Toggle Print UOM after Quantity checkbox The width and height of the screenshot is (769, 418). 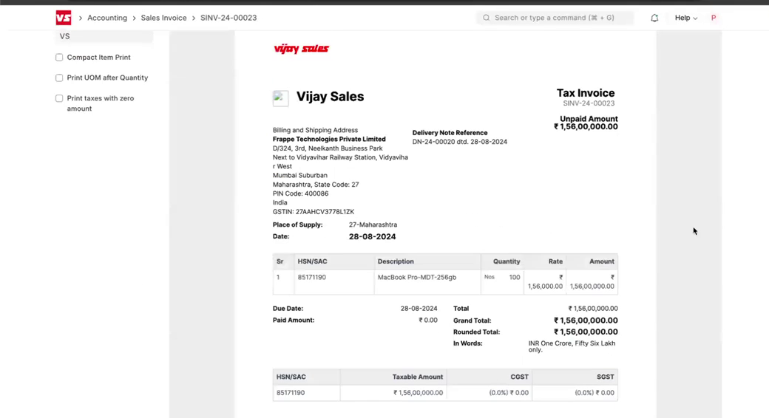click(x=59, y=78)
